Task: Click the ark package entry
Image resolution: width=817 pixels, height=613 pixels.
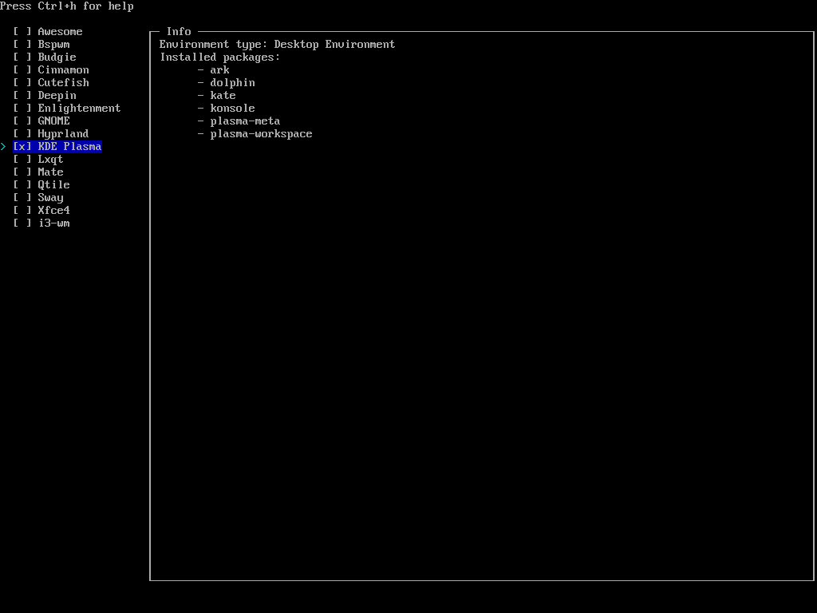Action: (x=220, y=70)
